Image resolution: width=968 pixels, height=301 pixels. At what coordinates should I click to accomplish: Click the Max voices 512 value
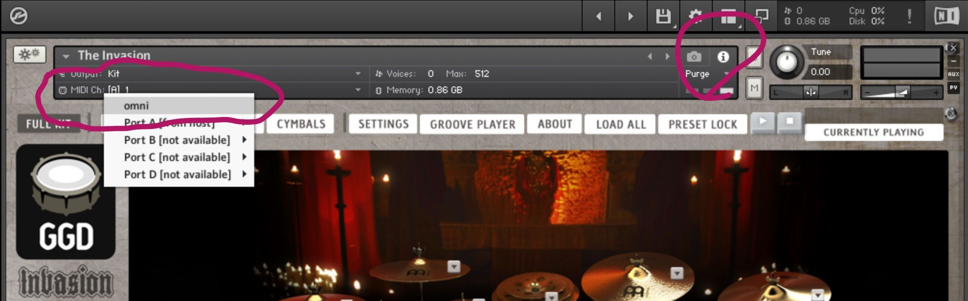(482, 74)
